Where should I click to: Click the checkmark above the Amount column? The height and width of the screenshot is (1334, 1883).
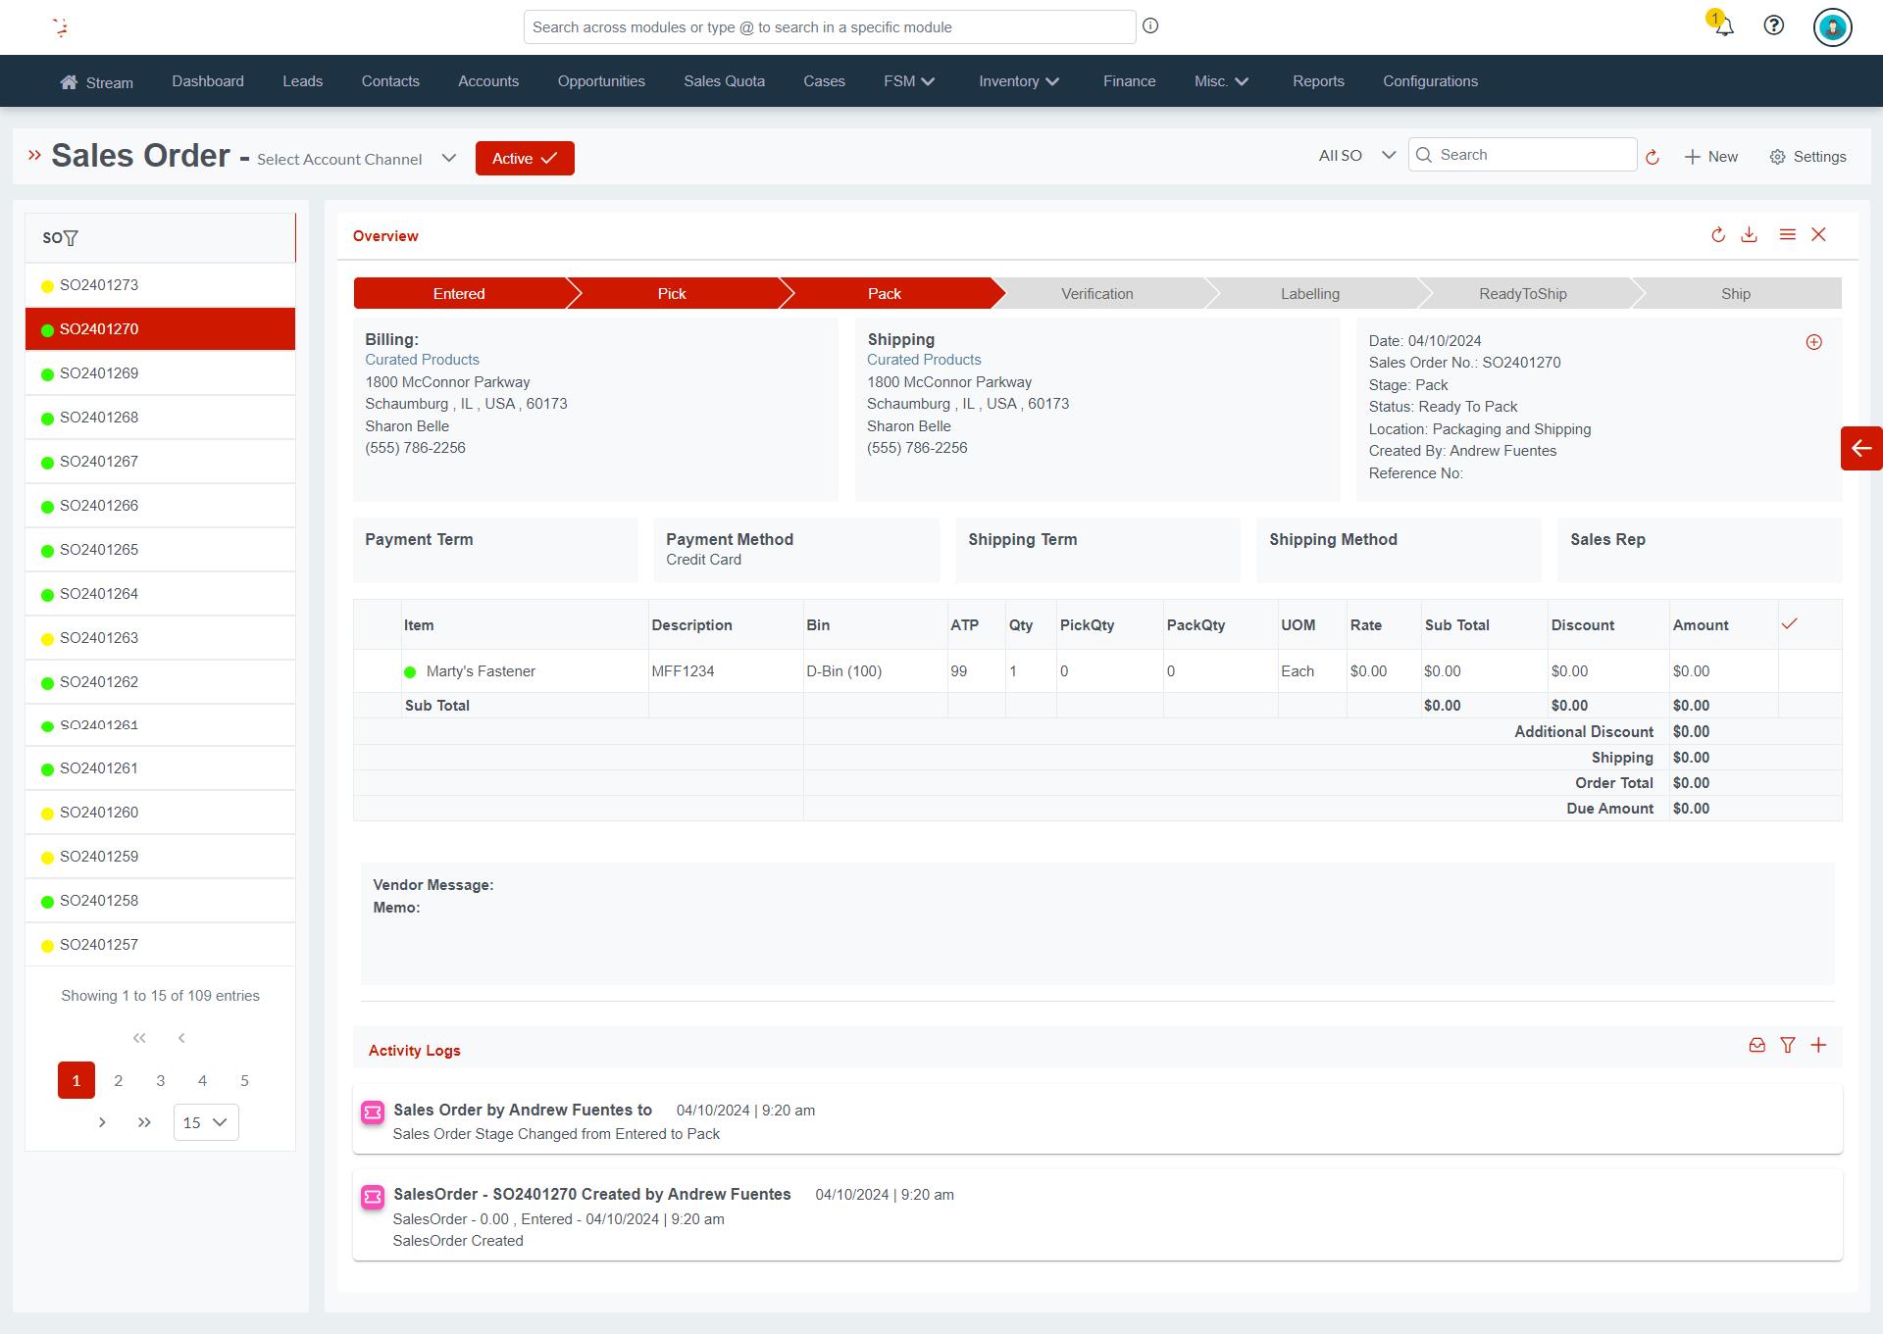pyautogui.click(x=1791, y=622)
